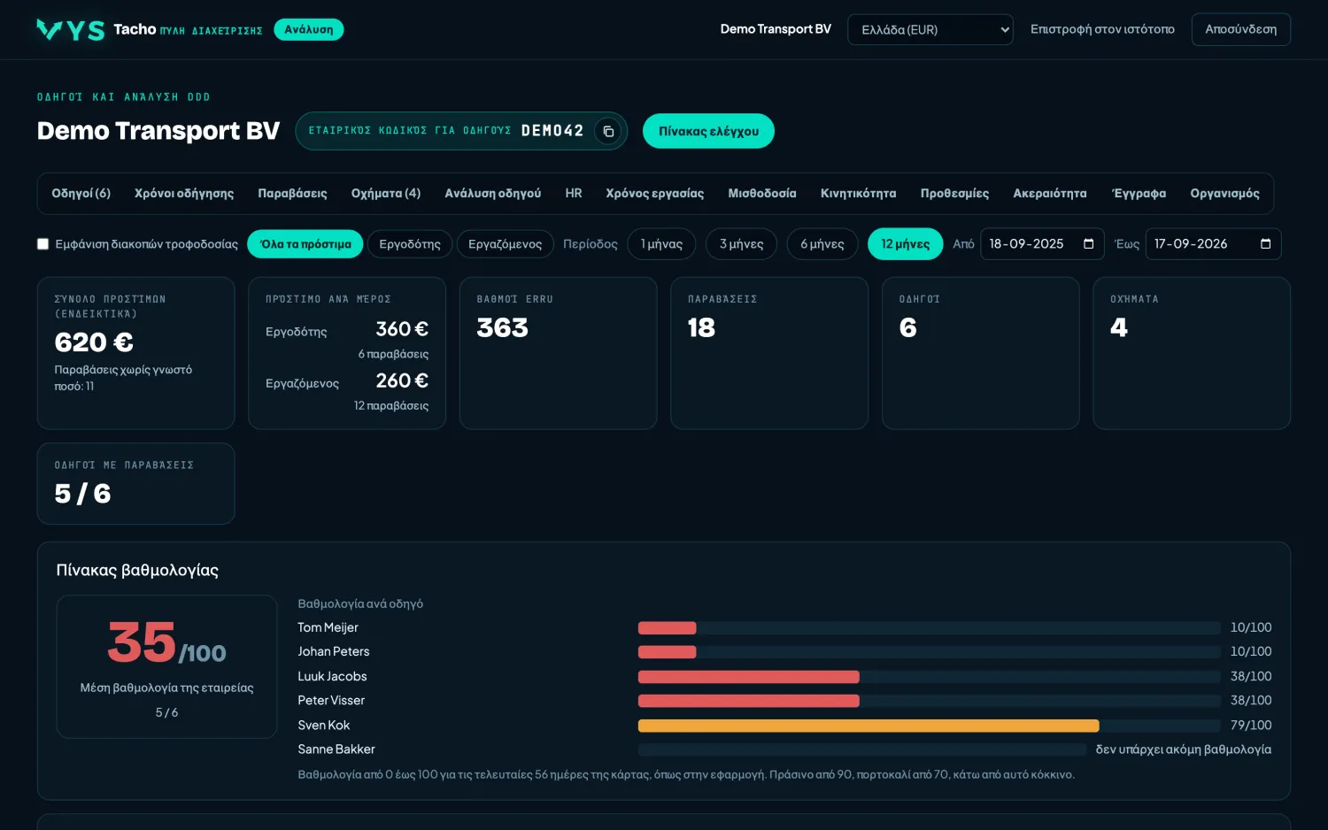Click the 35/100 company average score

coord(166,643)
